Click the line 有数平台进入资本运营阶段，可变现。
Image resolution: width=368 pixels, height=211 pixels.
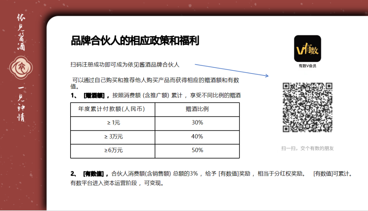click(x=117, y=183)
